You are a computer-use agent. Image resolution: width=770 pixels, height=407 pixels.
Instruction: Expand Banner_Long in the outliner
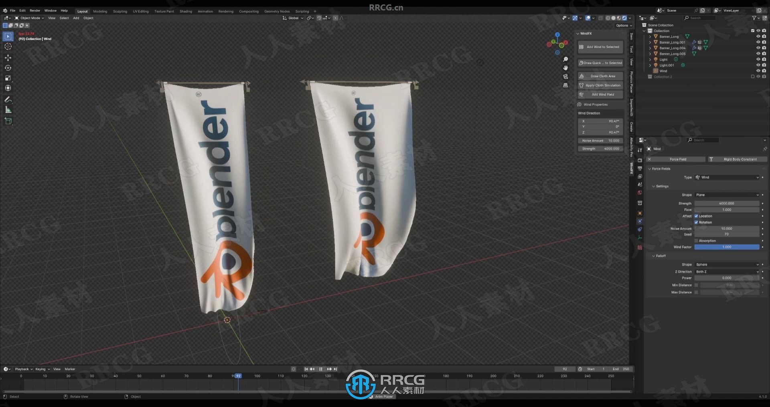pos(650,36)
